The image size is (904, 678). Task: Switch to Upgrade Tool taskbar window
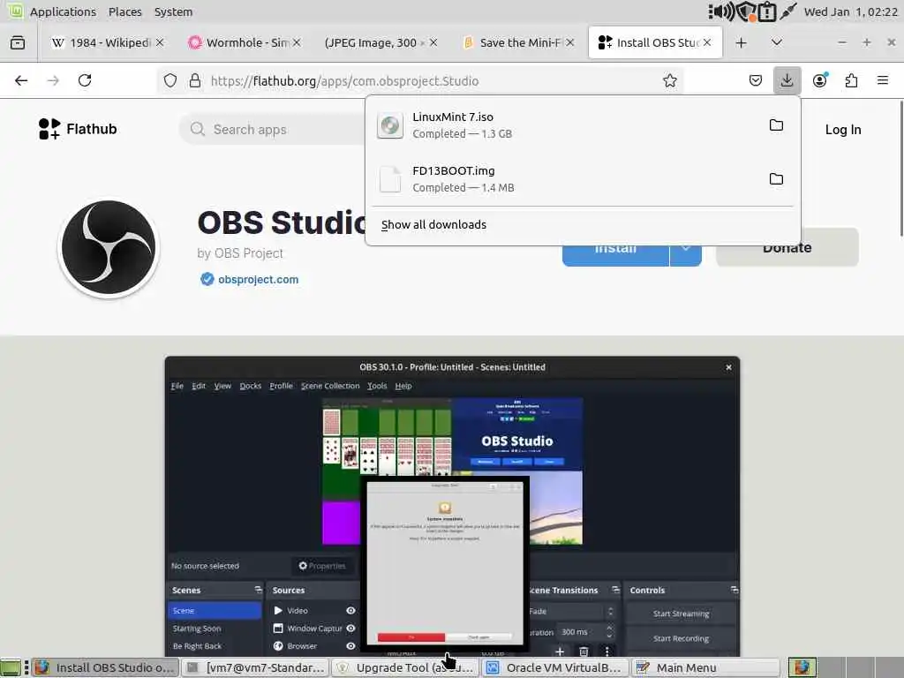tap(406, 667)
